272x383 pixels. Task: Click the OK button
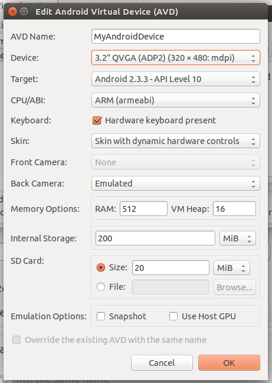click(x=229, y=363)
